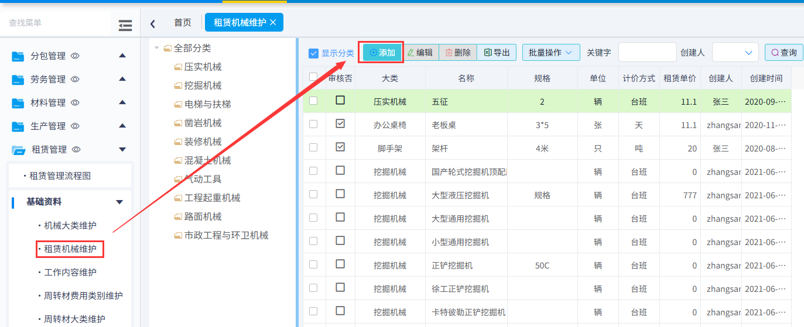Screen dimensions: 804x327
Task: Click the folder icon next to 市政工程与环卫机械
Action: pos(178,236)
